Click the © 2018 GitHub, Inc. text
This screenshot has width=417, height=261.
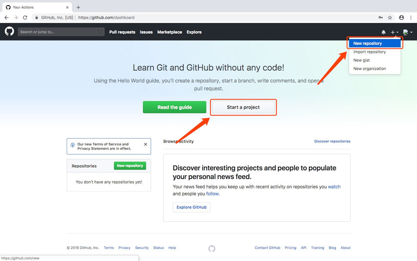pyautogui.click(x=83, y=248)
